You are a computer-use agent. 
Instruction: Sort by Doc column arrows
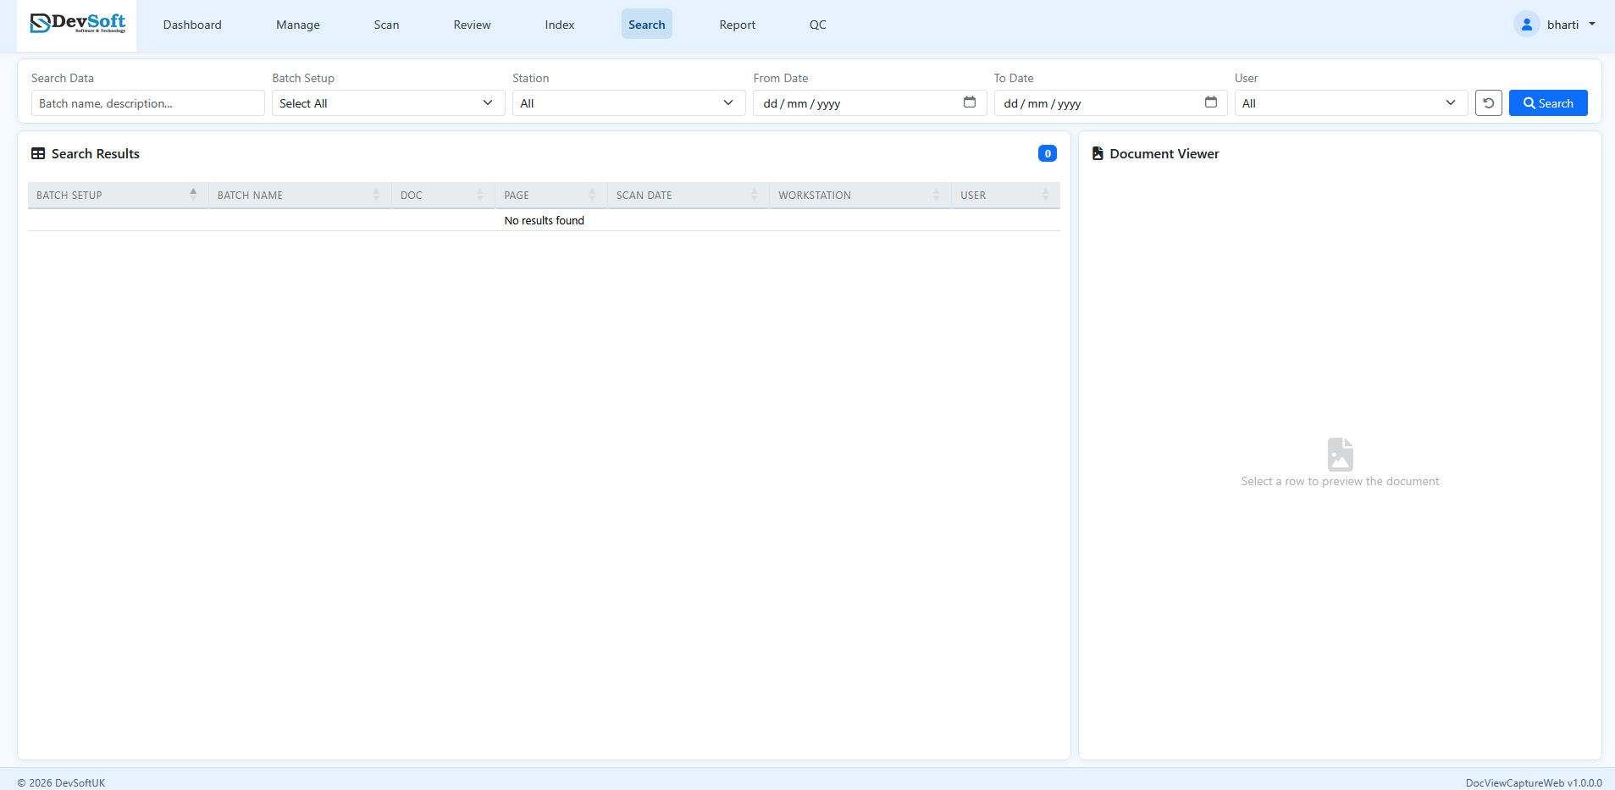[x=479, y=195]
